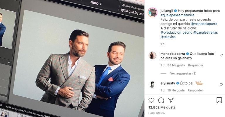Open the Auto dropdown in the photo
Viewport: 225px width, 117px height.
(96, 3)
